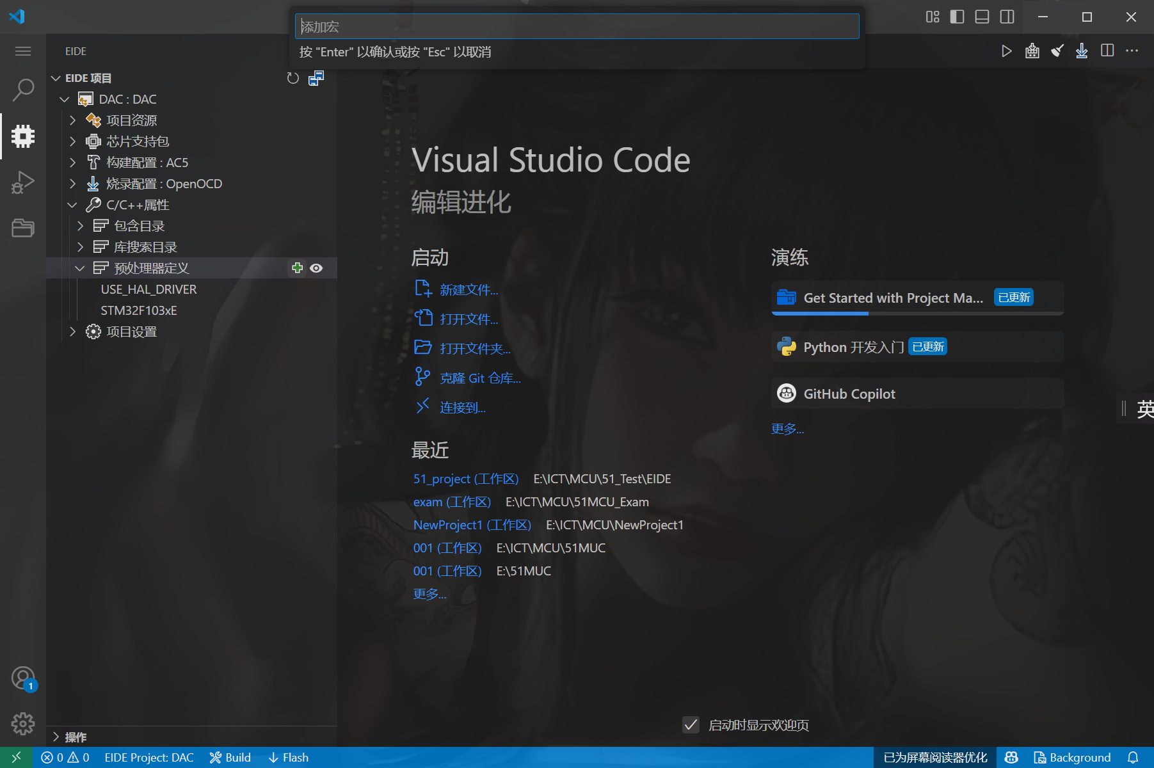1154x768 pixels.
Task: Click Flash in the status bar
Action: point(289,757)
